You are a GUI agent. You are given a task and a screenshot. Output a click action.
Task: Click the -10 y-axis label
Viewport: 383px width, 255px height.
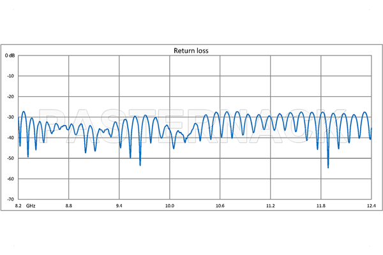pos(11,76)
